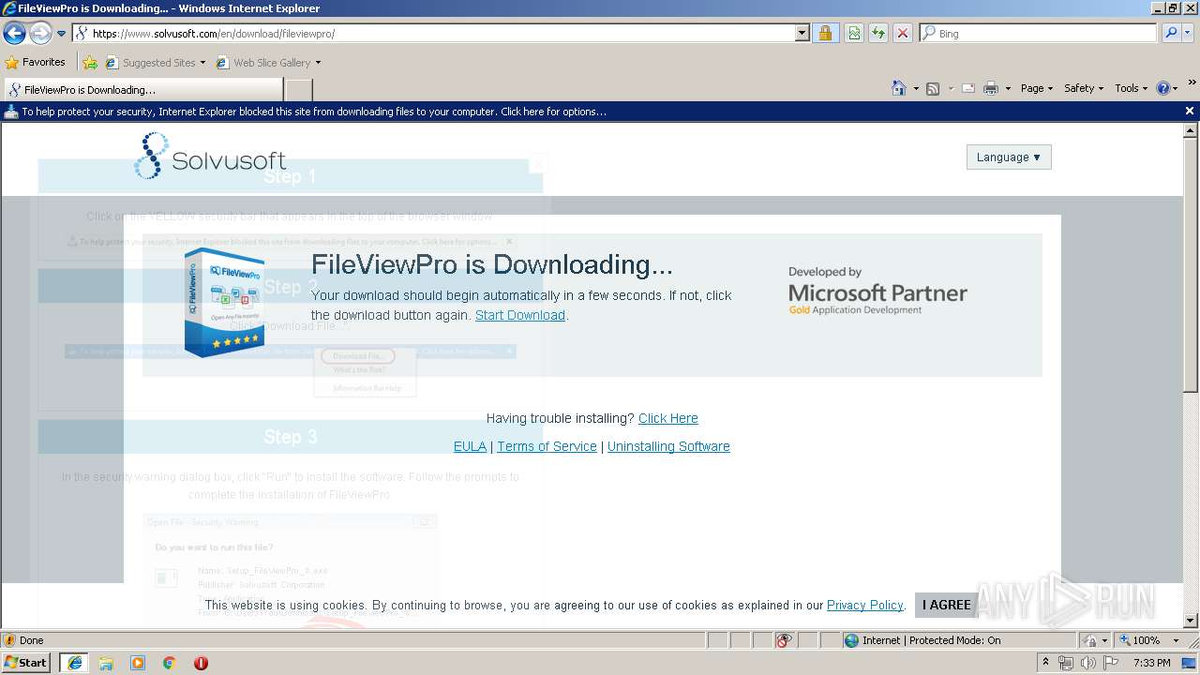1200x675 pixels.
Task: Click the Start Download link
Action: pos(520,315)
